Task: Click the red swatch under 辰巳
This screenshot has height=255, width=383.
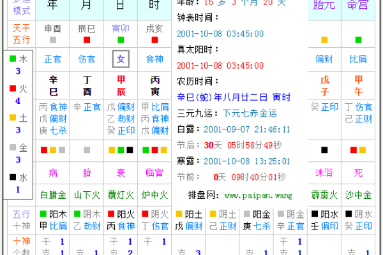Action: (x=87, y=40)
